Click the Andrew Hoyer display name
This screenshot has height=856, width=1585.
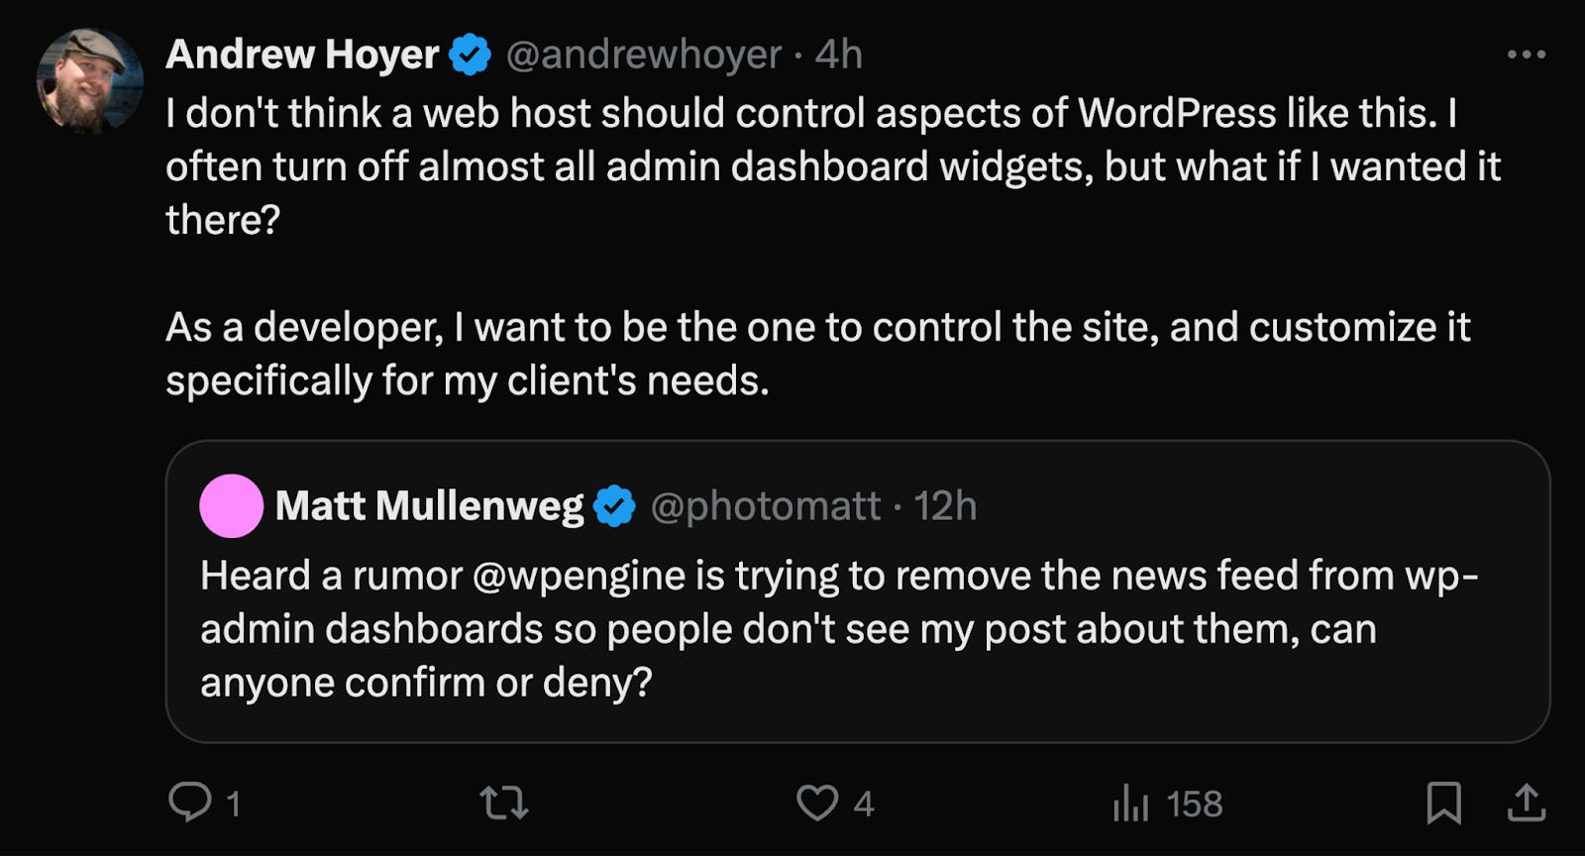[x=302, y=54]
